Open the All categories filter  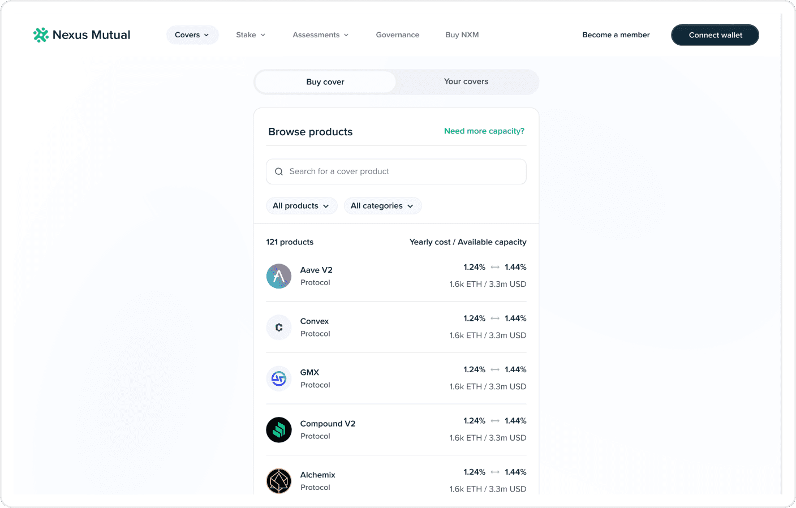pos(383,206)
